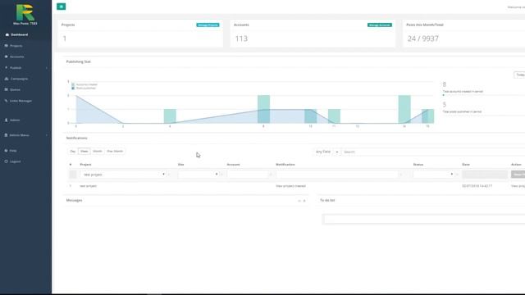Click 'test project' in notification row

(x=89, y=186)
